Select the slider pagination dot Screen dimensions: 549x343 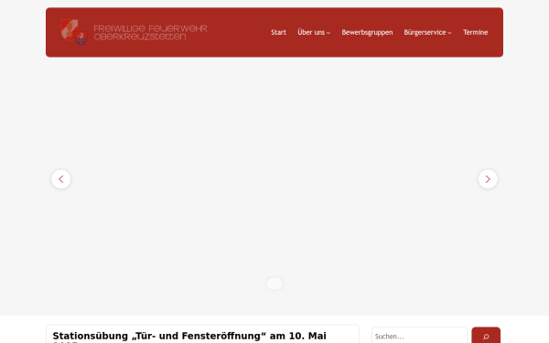click(274, 284)
